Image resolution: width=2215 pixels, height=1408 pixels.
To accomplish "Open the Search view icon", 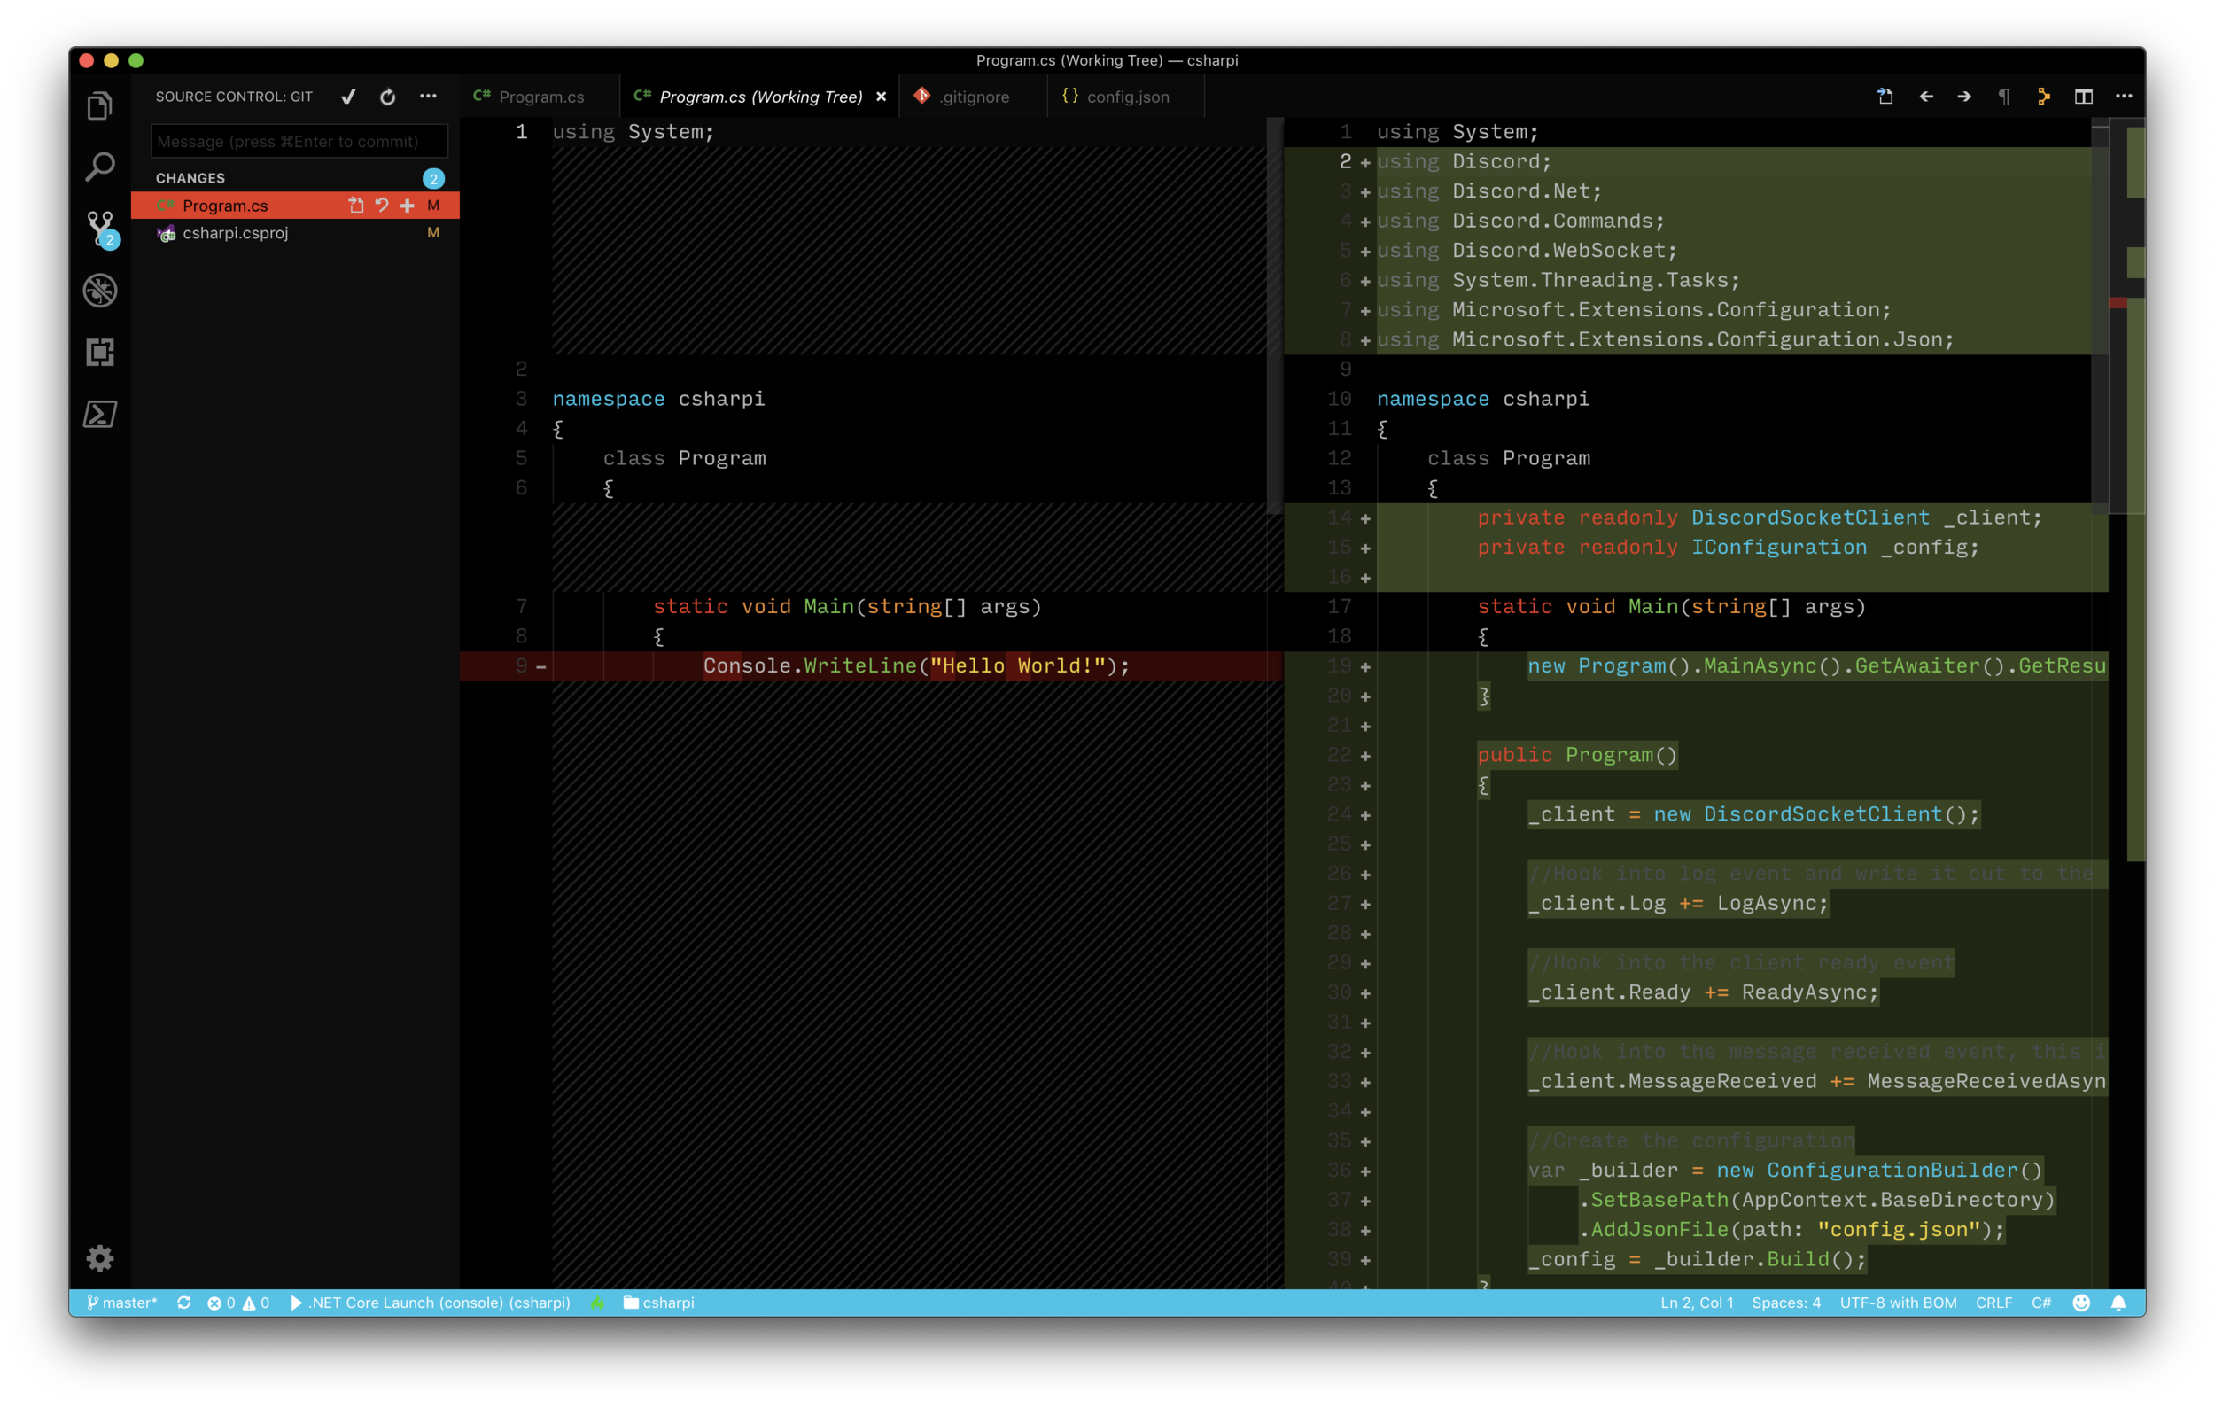I will [x=99, y=167].
